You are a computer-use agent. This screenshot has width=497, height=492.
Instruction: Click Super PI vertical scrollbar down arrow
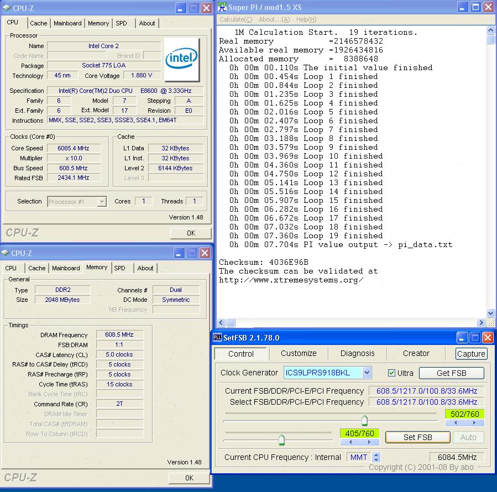(x=491, y=313)
